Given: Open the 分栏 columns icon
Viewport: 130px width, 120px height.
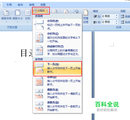Looking at the screenshot, I should tap(28, 13).
